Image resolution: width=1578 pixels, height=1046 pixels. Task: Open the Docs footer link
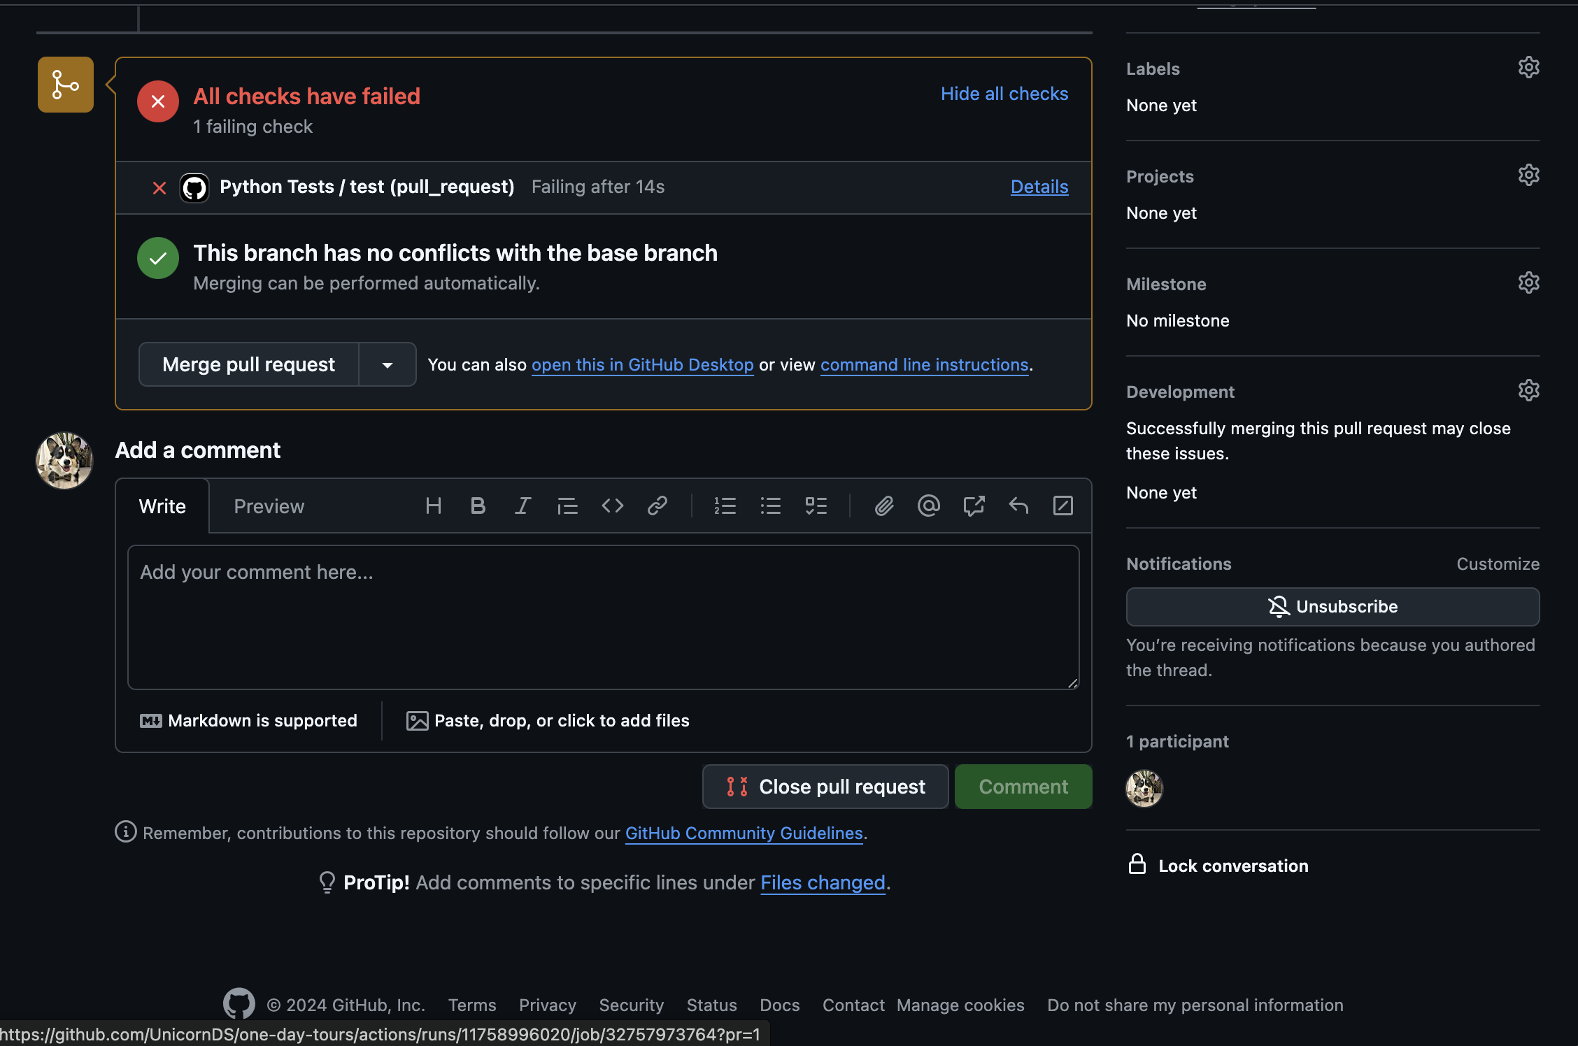click(x=780, y=1005)
